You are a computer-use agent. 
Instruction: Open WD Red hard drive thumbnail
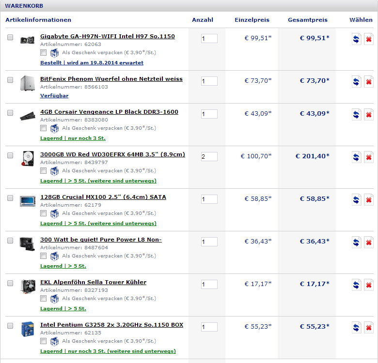28,158
